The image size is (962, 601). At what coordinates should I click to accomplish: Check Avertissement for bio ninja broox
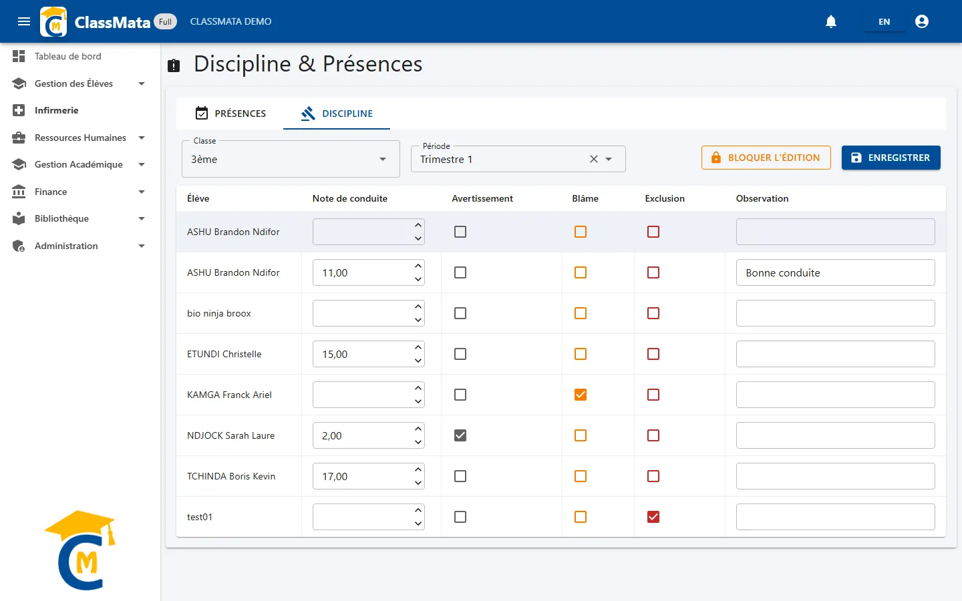click(x=460, y=313)
